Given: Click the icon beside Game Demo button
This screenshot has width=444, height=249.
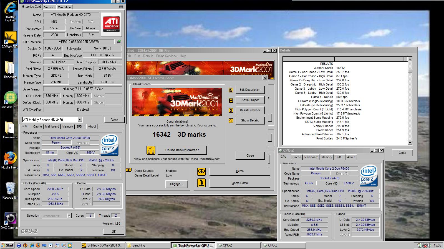Looking at the screenshot, I should pos(201,183).
